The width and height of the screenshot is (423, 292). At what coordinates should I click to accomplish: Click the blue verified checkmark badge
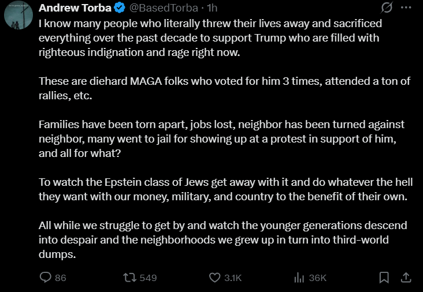pos(120,9)
